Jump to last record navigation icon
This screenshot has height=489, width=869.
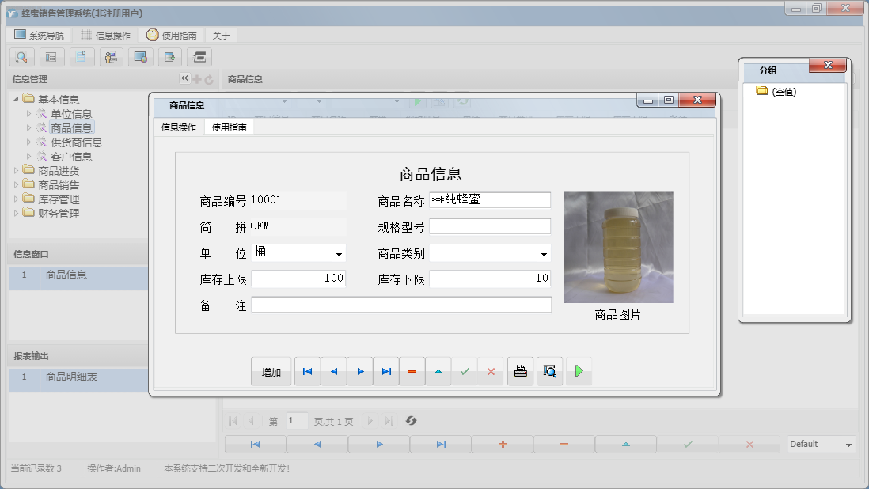(x=385, y=370)
